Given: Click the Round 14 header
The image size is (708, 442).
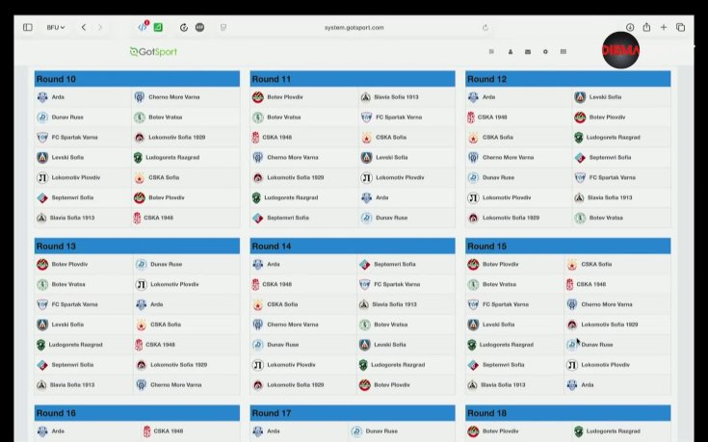Looking at the screenshot, I should [353, 247].
